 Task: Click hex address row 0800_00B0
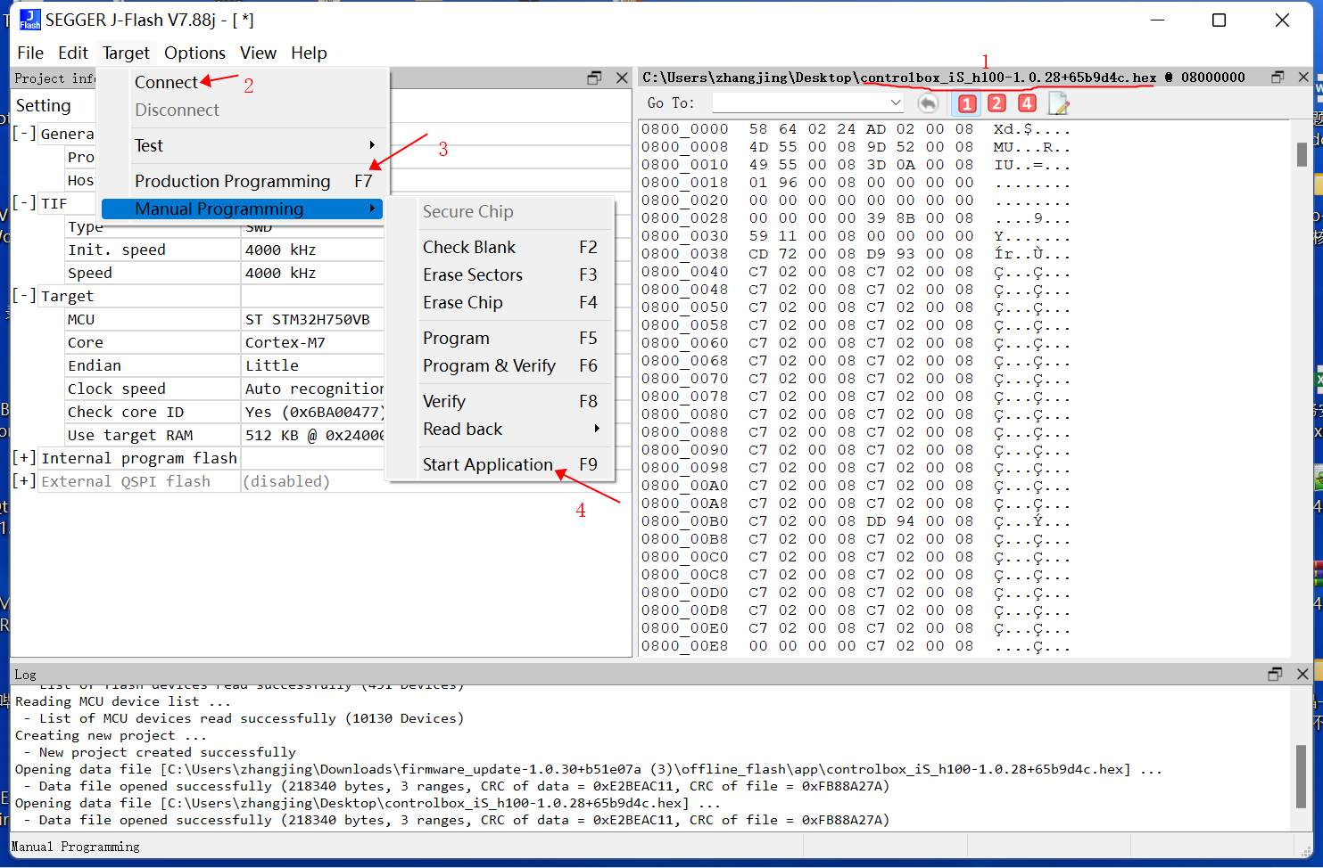[684, 521]
